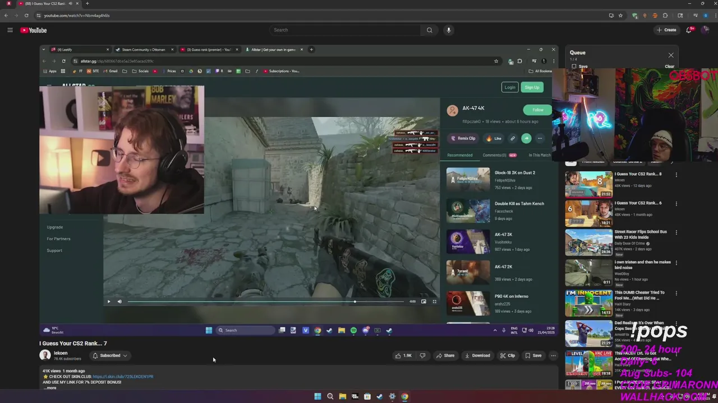Open the skin.club link in description
Screen dimensions: 718x403
(123, 377)
